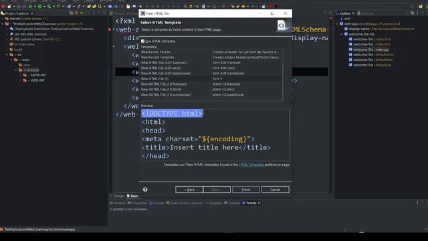Click the WEB-INF folder icon

tap(25, 80)
